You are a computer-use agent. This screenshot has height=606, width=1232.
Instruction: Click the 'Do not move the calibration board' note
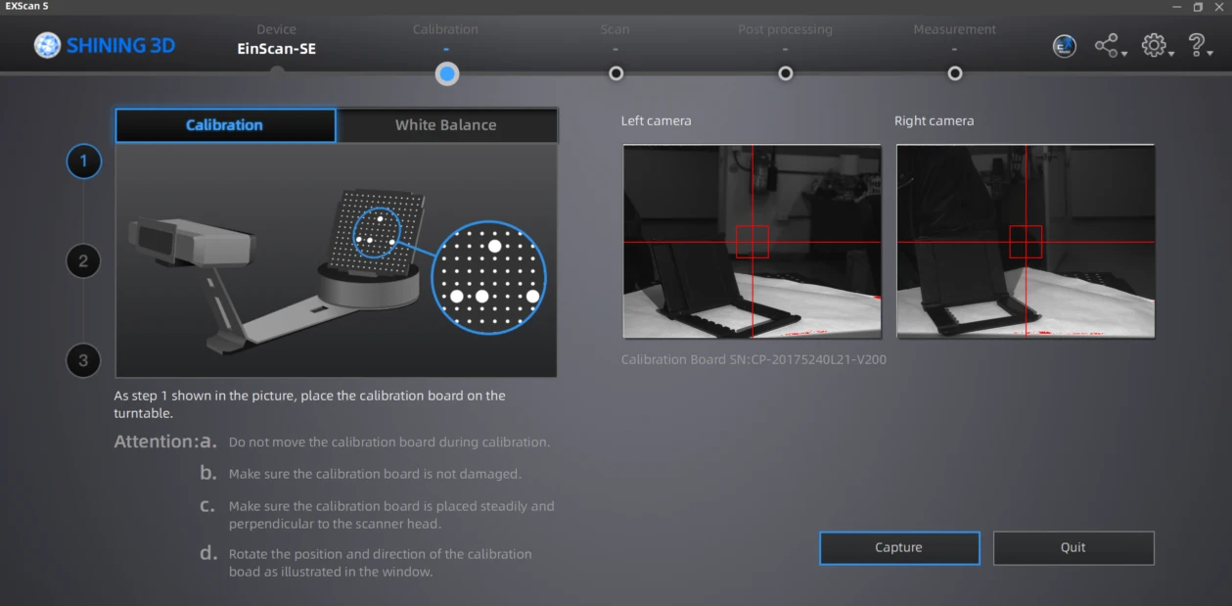[x=389, y=443]
